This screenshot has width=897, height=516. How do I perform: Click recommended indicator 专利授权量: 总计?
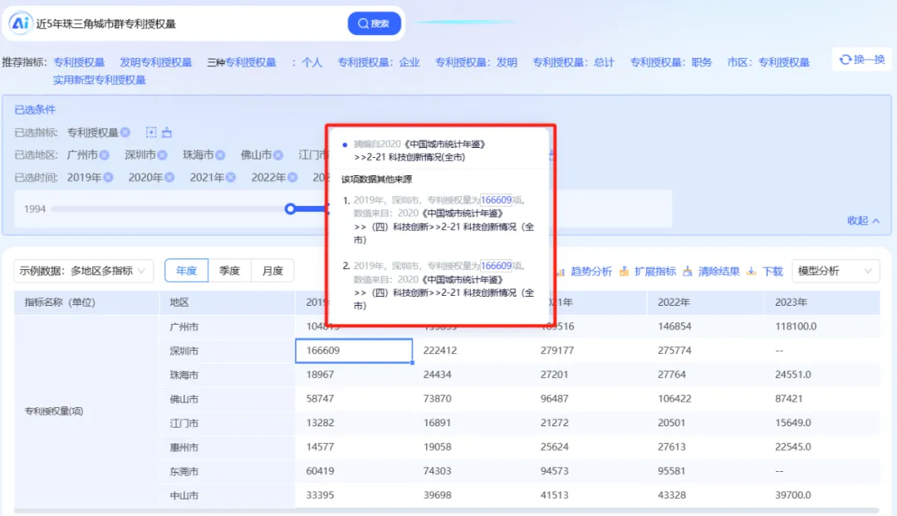pos(573,62)
